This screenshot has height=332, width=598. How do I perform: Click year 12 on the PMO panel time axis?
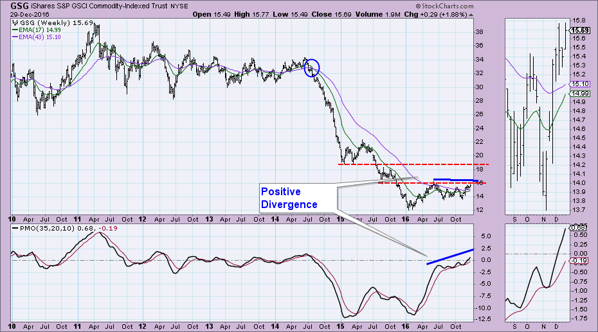(x=142, y=327)
